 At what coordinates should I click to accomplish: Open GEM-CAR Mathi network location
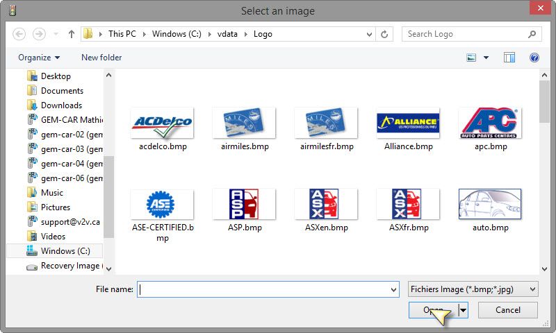coord(64,119)
